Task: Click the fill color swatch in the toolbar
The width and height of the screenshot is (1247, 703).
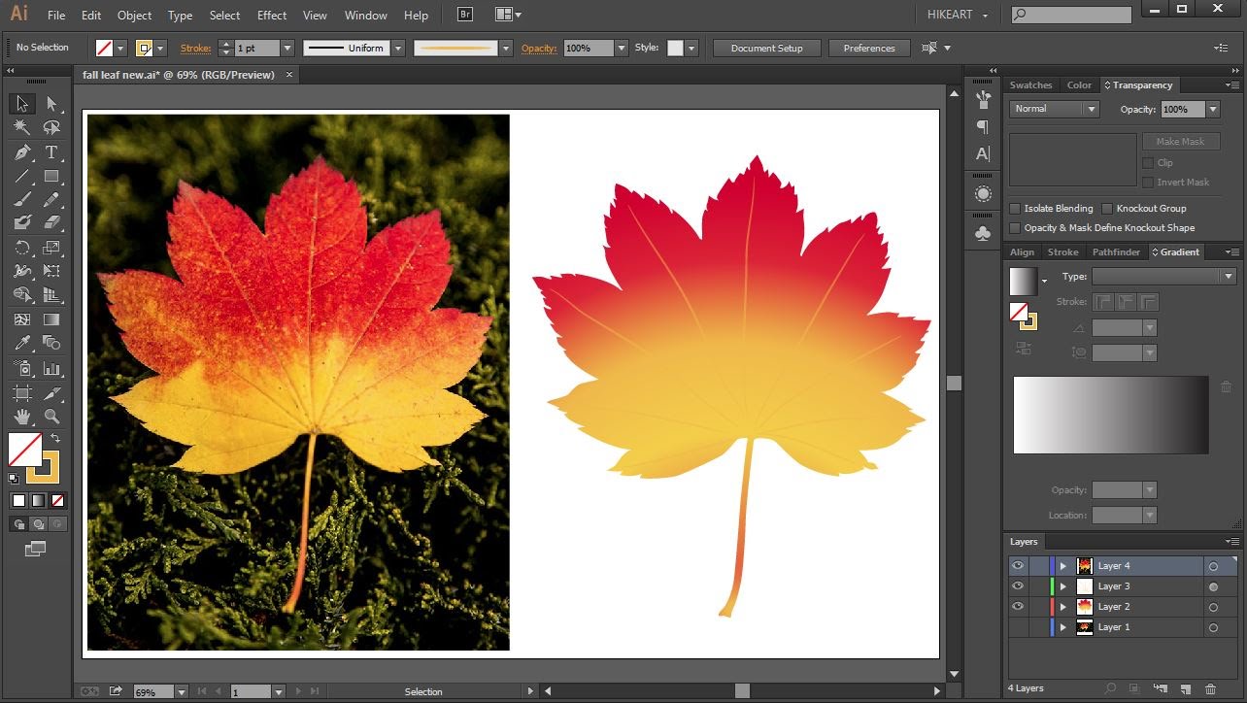Action: (x=23, y=450)
